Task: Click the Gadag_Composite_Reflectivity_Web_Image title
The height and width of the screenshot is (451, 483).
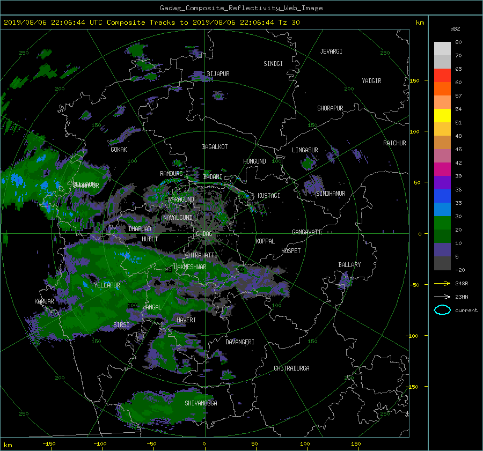Action: (241, 8)
